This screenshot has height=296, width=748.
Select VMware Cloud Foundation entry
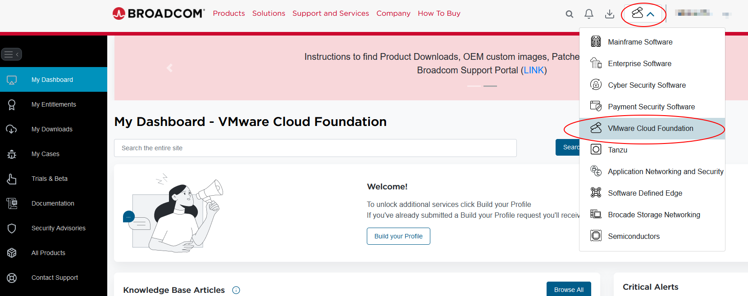pos(652,128)
